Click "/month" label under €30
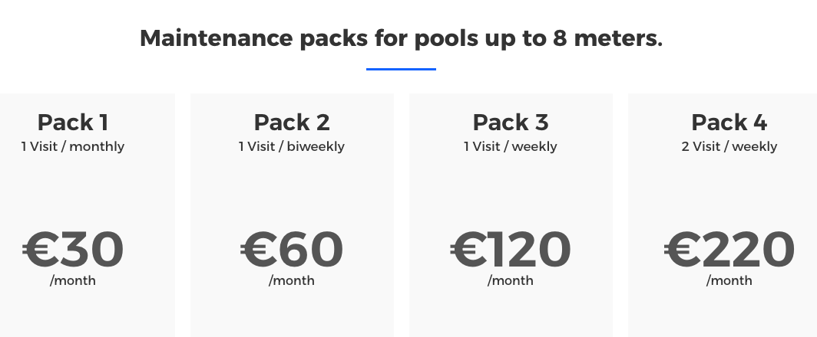Viewport: 817px width, 337px height. pos(73,280)
